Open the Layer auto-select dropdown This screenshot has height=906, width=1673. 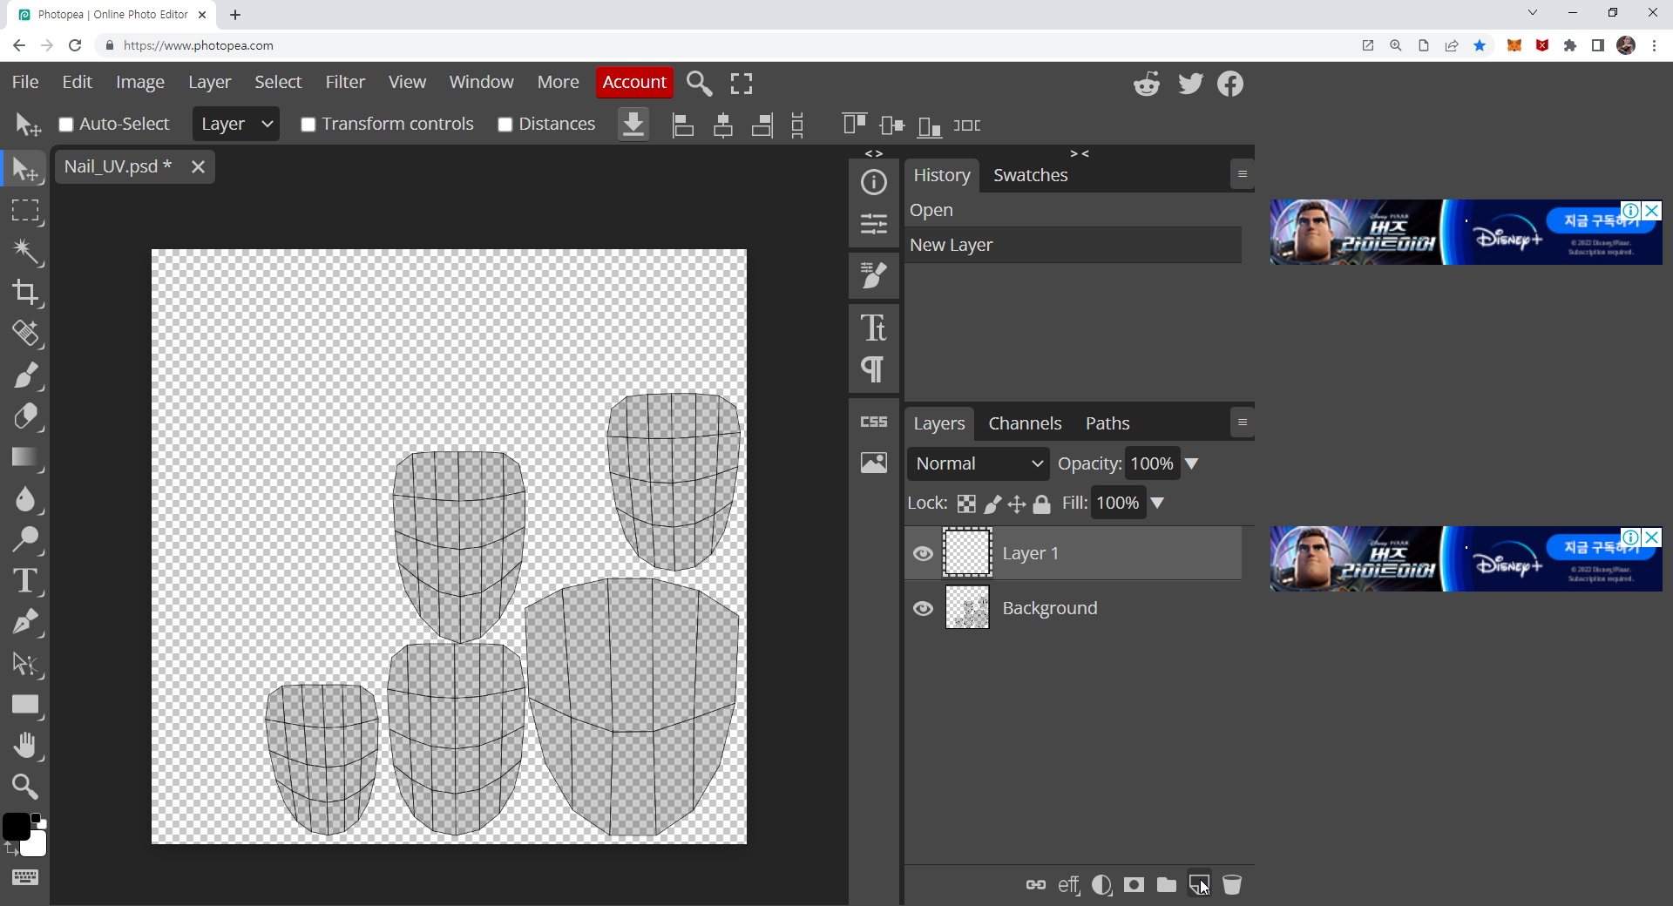click(x=236, y=124)
